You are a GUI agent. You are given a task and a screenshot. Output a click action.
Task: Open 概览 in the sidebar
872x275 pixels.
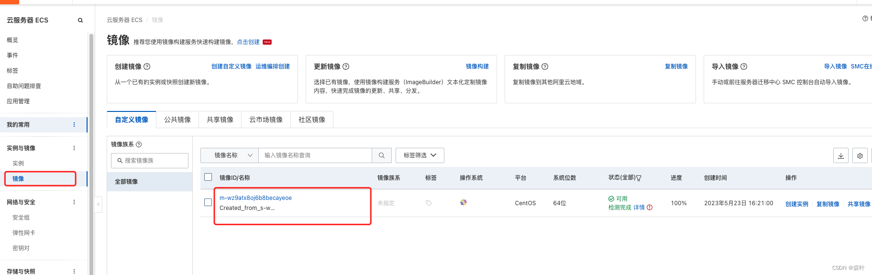(12, 40)
